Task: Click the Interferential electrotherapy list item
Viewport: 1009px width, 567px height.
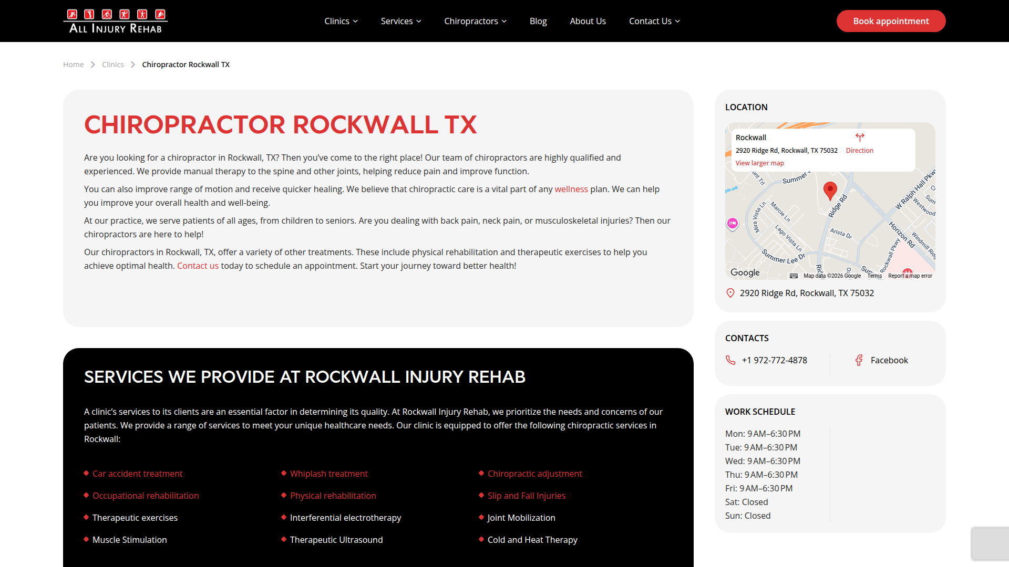Action: [x=346, y=518]
